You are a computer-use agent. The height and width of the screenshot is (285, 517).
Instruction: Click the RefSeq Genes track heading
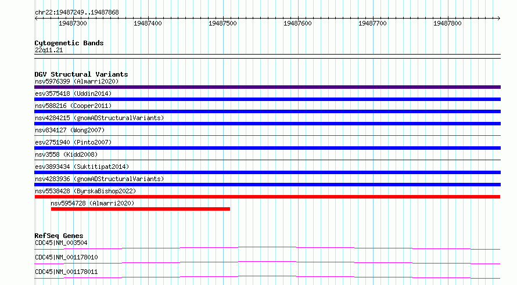pyautogui.click(x=59, y=236)
